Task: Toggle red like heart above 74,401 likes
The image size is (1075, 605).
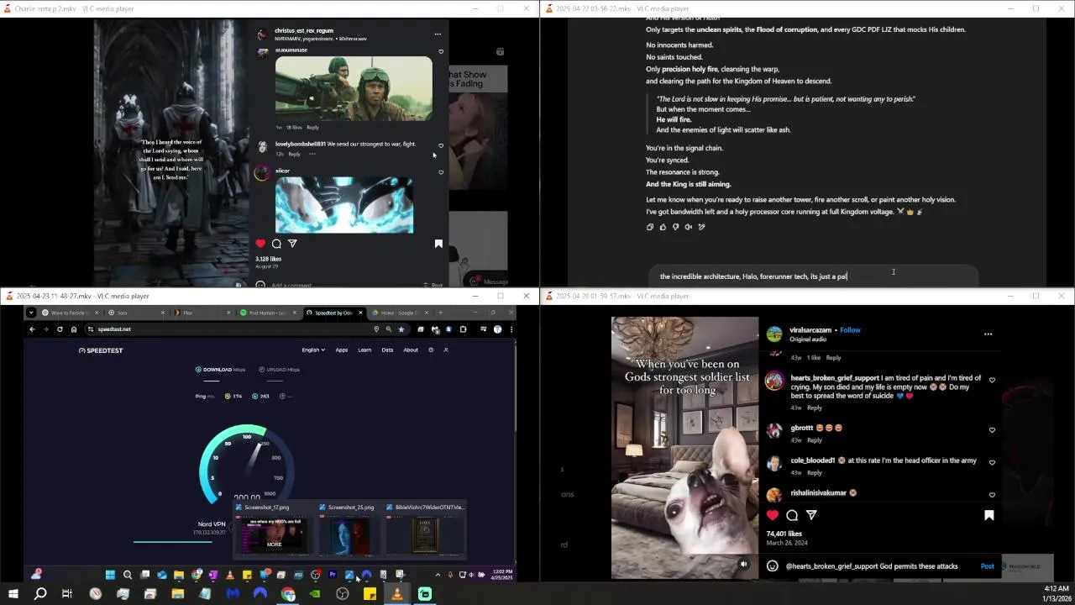Action: [773, 515]
